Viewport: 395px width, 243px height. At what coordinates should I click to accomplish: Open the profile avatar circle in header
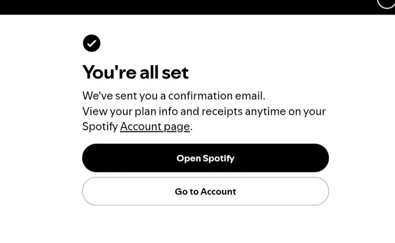386,3
